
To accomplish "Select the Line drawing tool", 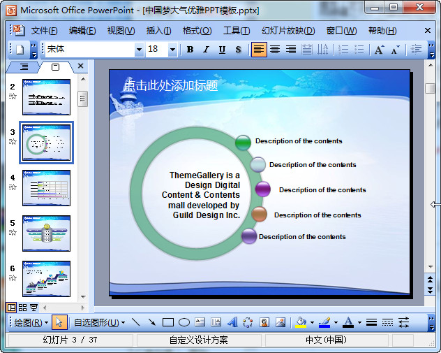I will tap(136, 322).
